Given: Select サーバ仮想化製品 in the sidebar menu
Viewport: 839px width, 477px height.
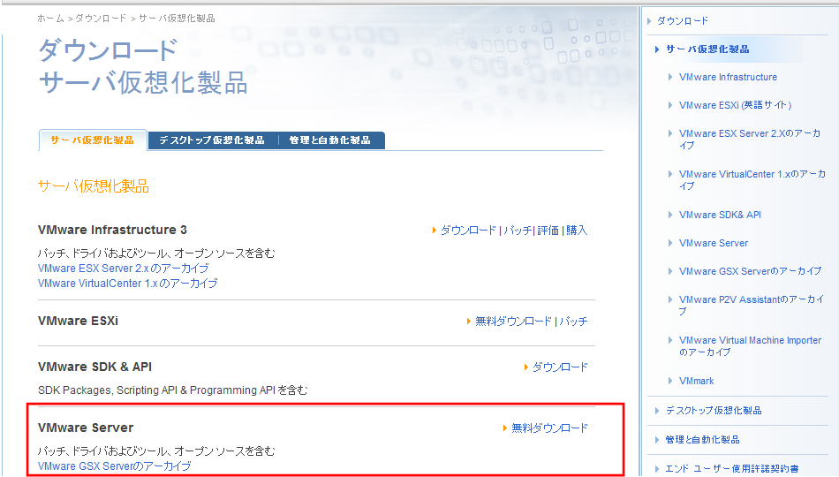Looking at the screenshot, I should (707, 49).
